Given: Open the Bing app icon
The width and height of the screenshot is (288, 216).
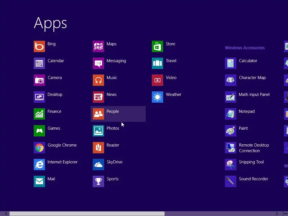Looking at the screenshot, I should click(39, 46).
